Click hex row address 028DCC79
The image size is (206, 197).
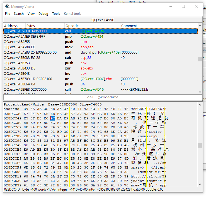pos(13,132)
